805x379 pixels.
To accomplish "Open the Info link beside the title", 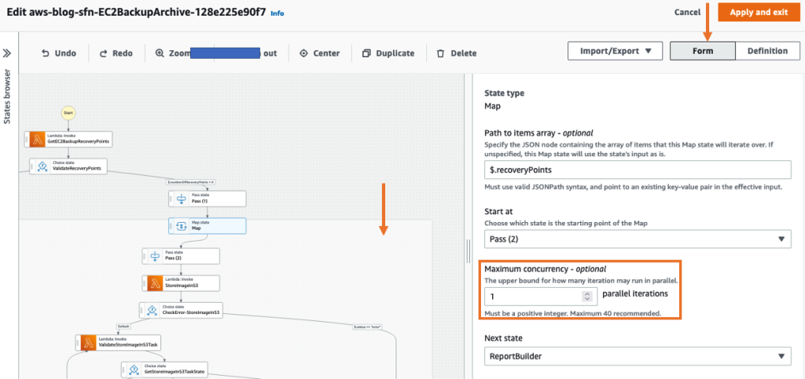I will (x=278, y=13).
